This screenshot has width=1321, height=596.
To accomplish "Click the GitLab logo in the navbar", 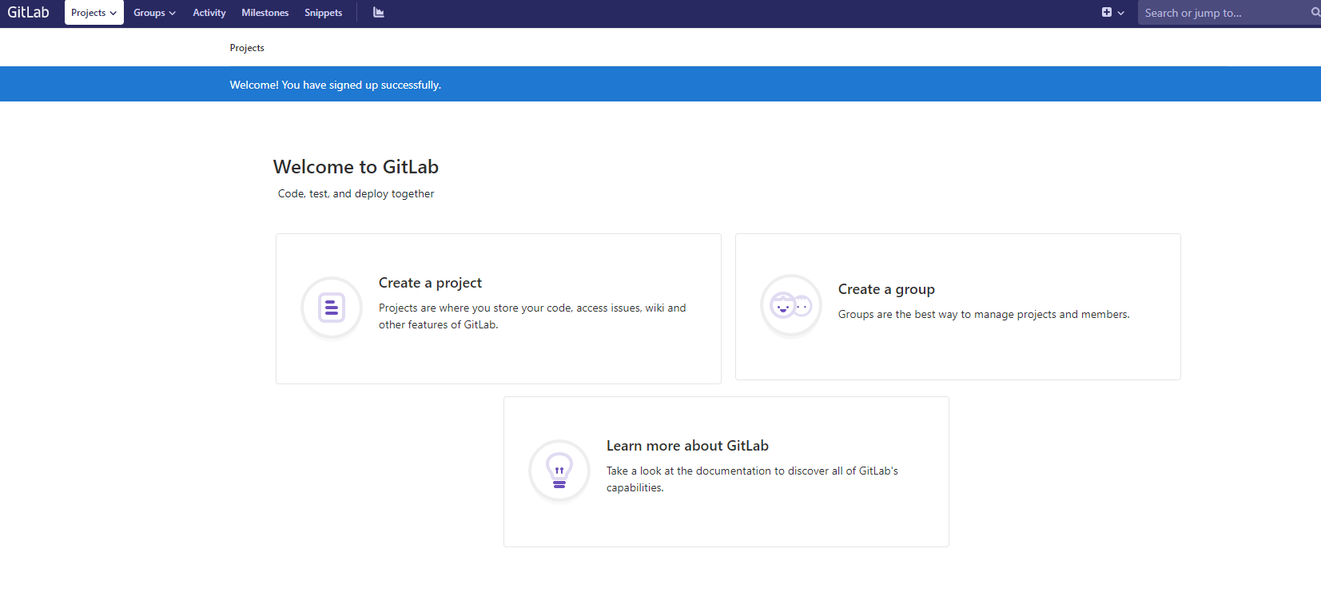I will (x=28, y=12).
